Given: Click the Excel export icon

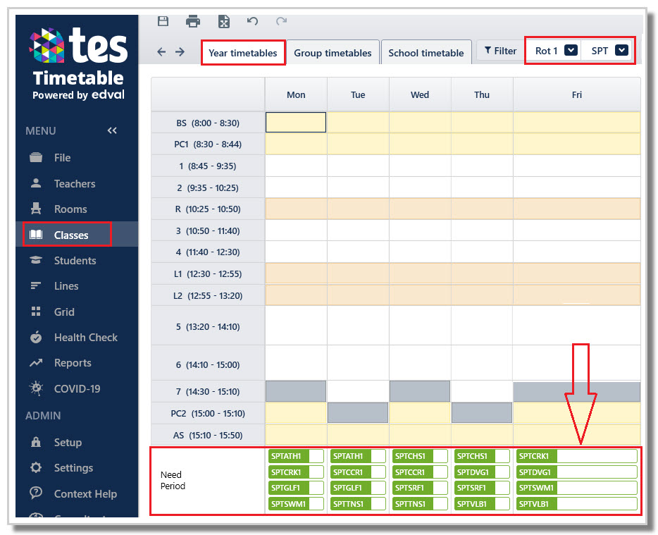Looking at the screenshot, I should 224,21.
